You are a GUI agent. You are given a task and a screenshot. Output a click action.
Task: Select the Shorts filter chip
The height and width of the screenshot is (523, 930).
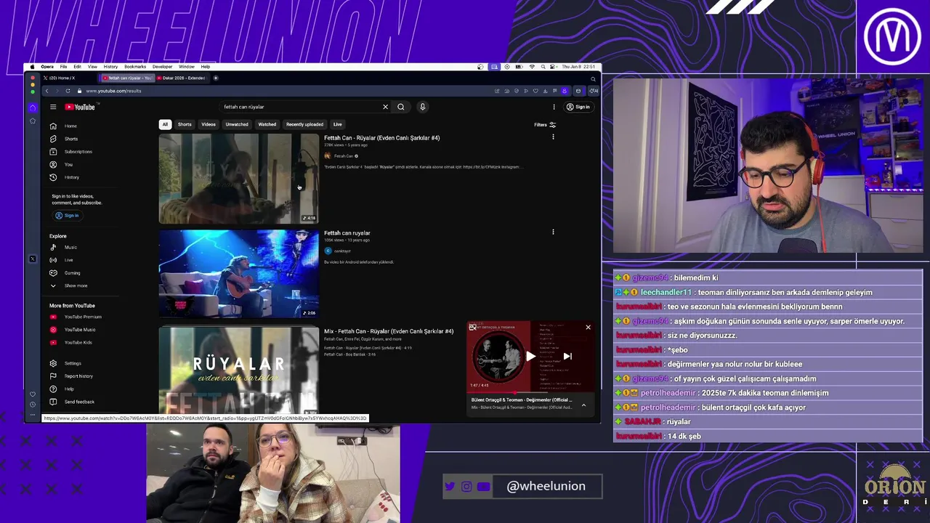[185, 124]
